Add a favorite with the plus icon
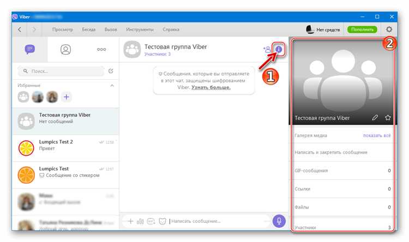This screenshot has height=242, width=409. coord(66,97)
